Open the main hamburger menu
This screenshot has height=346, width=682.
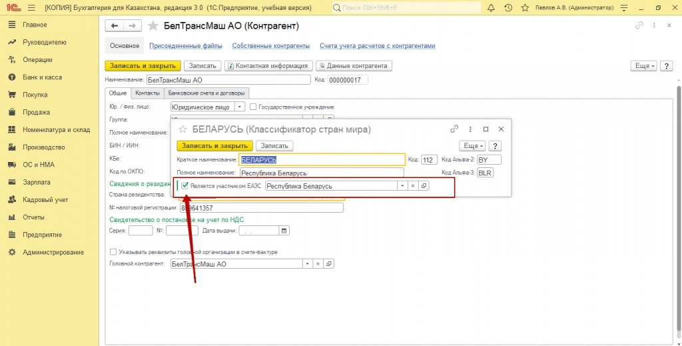click(31, 8)
